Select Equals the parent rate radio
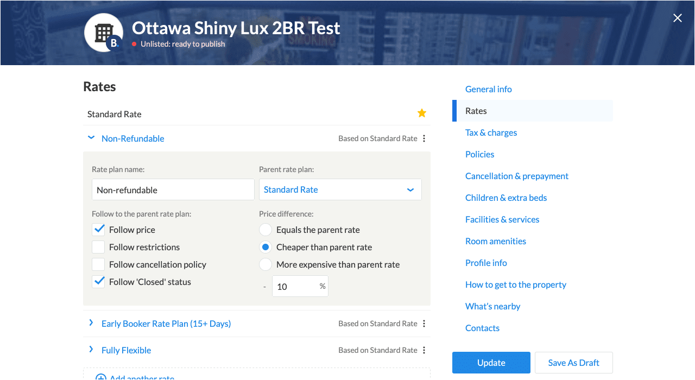Viewport: 695px width, 380px height. pyautogui.click(x=265, y=230)
